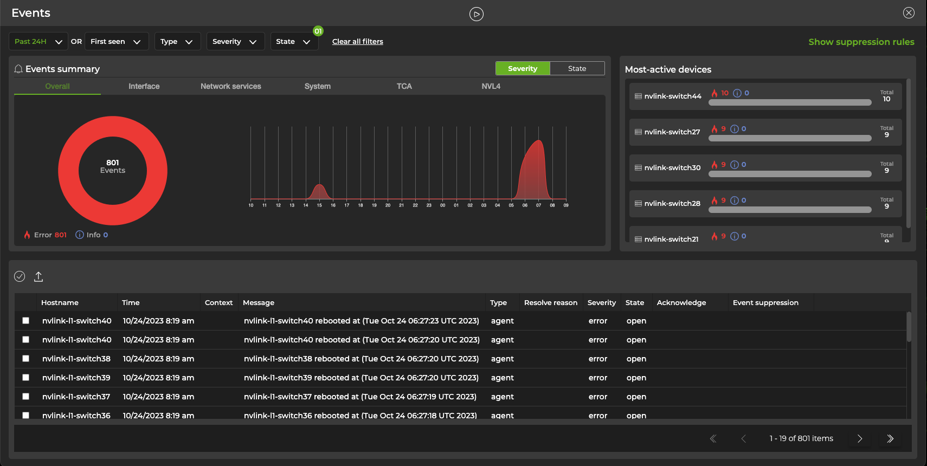Check the nvlink-l1-switch37 row checkbox
This screenshot has height=466, width=927.
[x=25, y=397]
